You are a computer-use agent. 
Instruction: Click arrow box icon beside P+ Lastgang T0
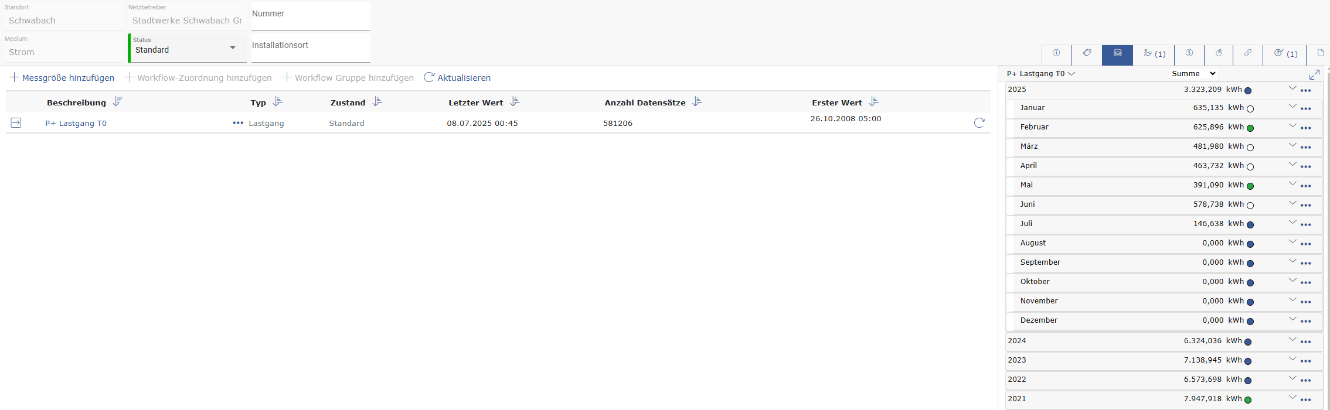pyautogui.click(x=16, y=123)
